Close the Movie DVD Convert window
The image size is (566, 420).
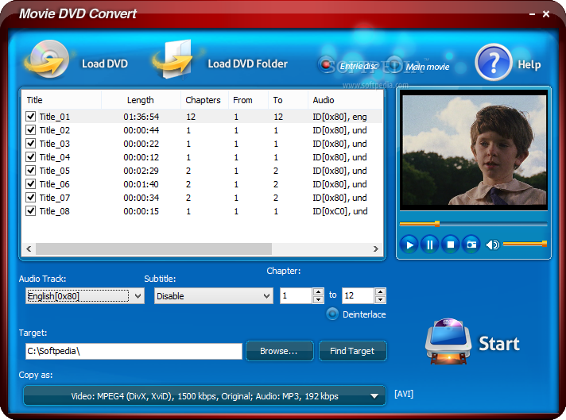[x=546, y=14]
